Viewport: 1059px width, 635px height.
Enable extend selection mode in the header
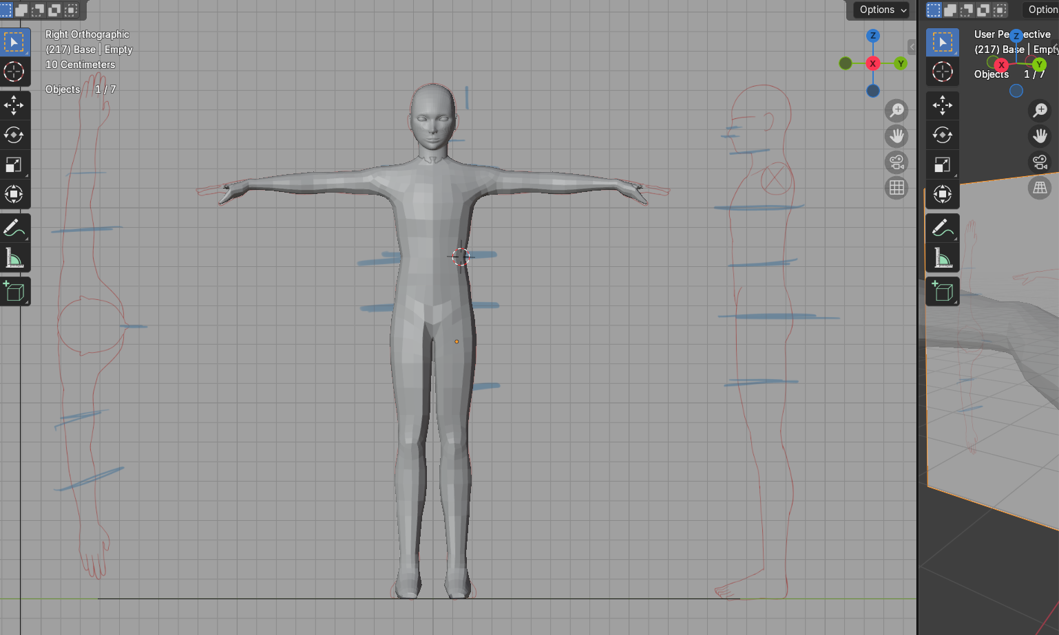(x=23, y=10)
